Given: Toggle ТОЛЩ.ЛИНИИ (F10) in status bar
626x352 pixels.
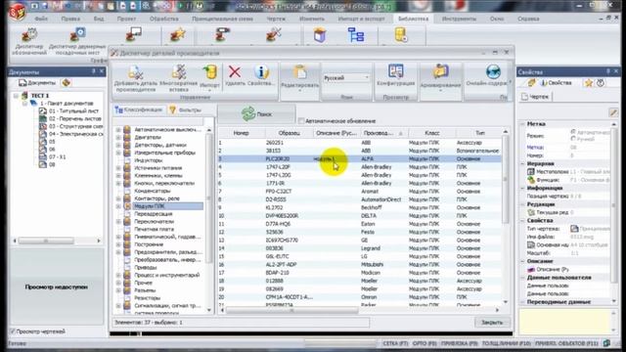Looking at the screenshot, I should [507, 343].
